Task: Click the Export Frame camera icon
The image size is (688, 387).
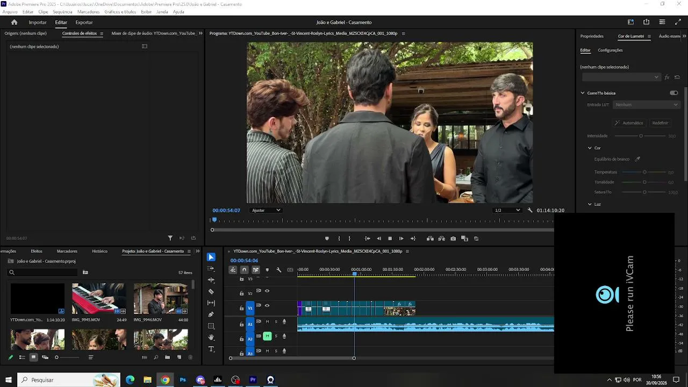Action: [453, 239]
